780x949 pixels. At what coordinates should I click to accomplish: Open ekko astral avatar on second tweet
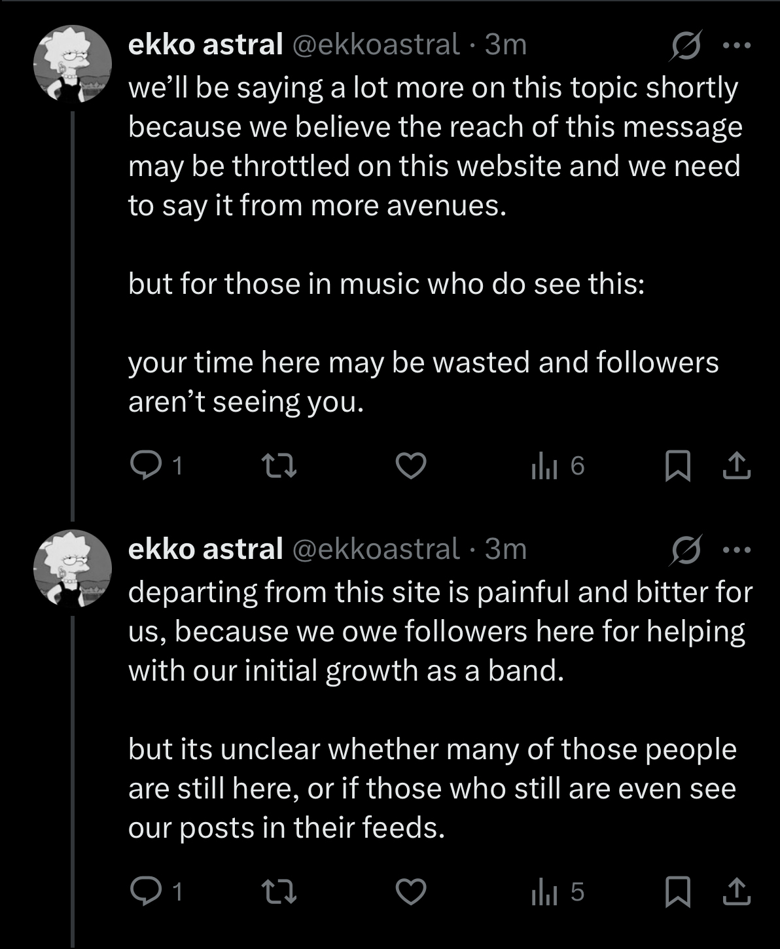(x=73, y=568)
